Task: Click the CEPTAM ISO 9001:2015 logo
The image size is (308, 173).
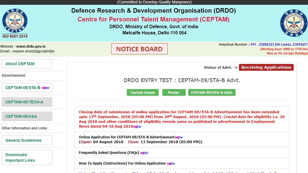Action: click(15, 23)
